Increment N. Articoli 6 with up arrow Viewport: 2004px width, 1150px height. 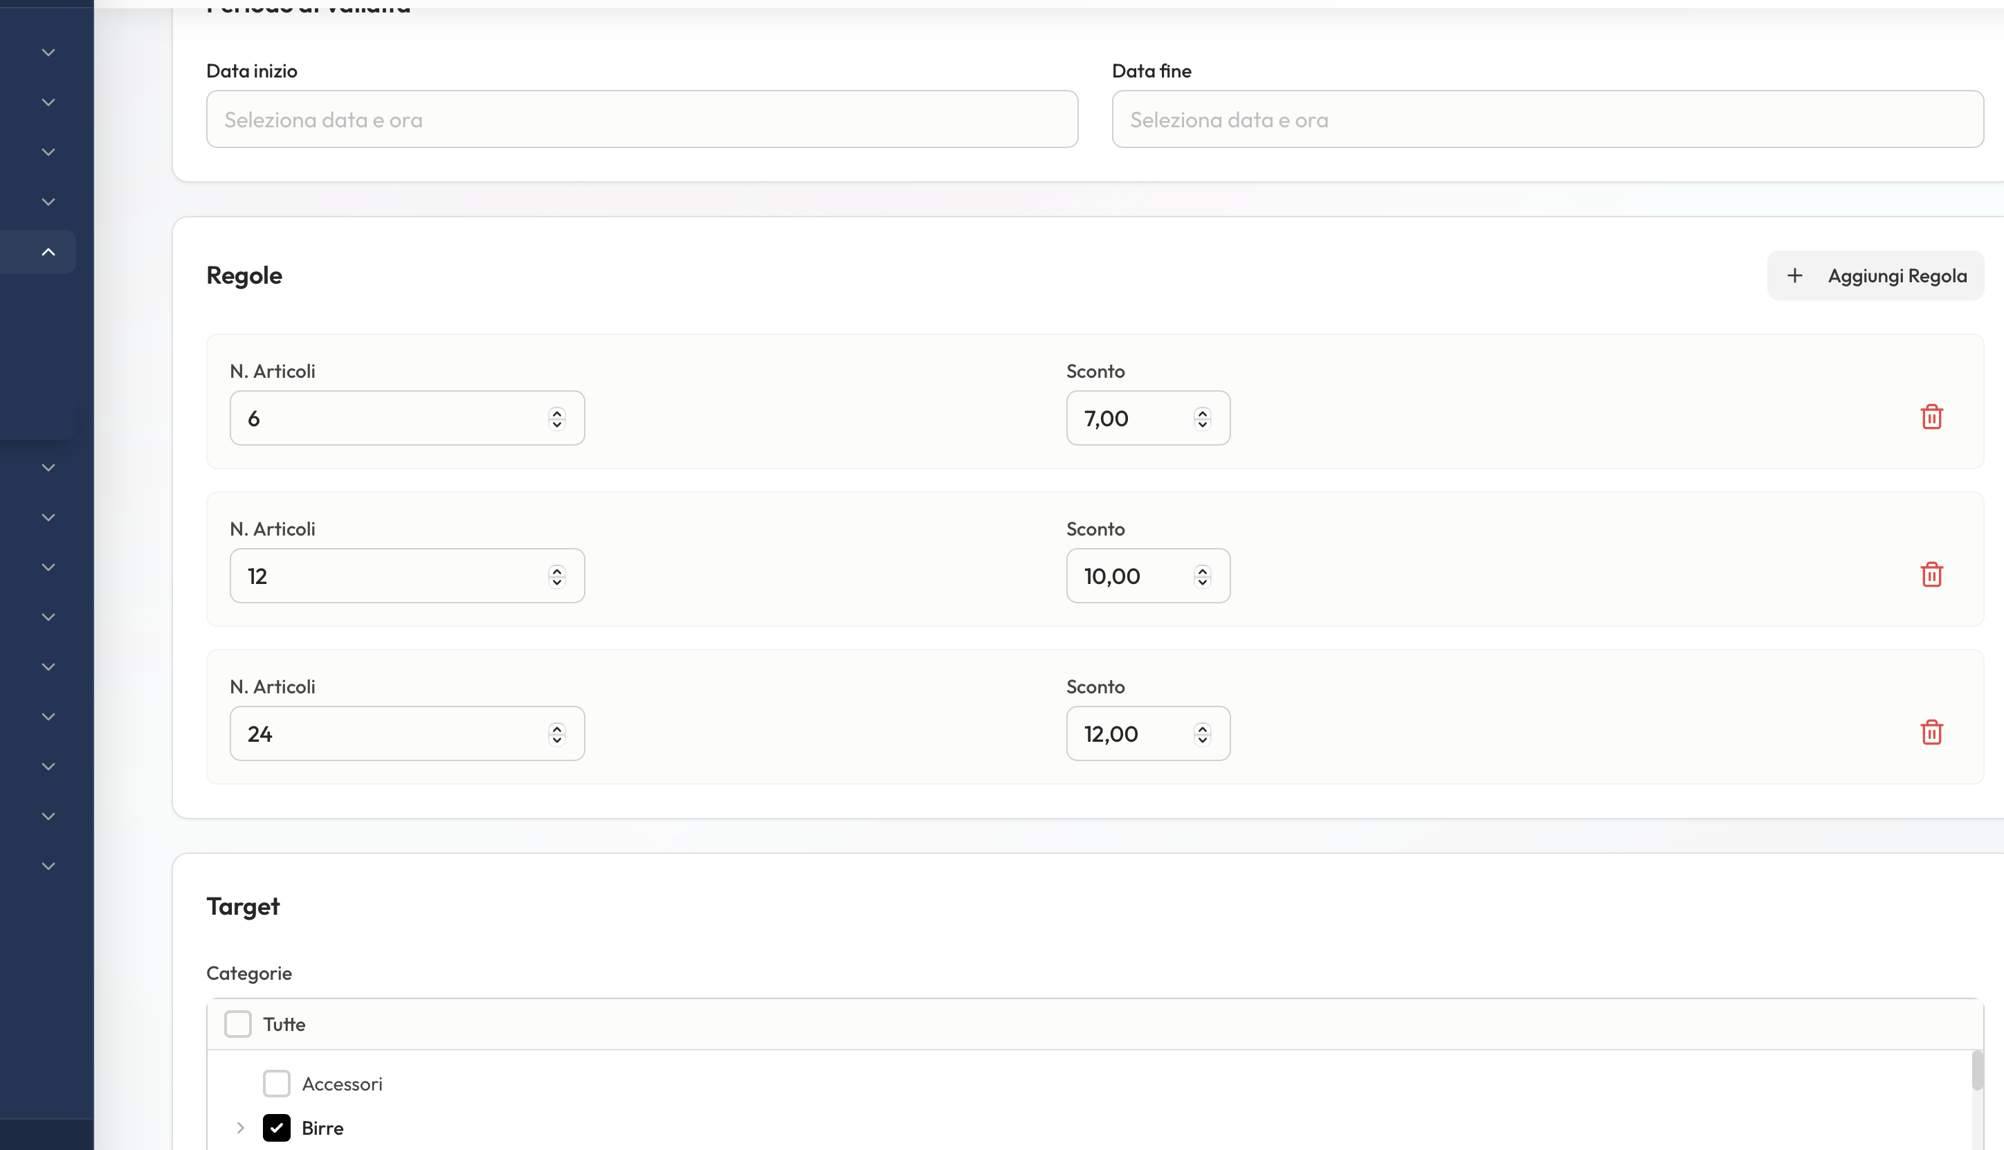click(x=557, y=412)
